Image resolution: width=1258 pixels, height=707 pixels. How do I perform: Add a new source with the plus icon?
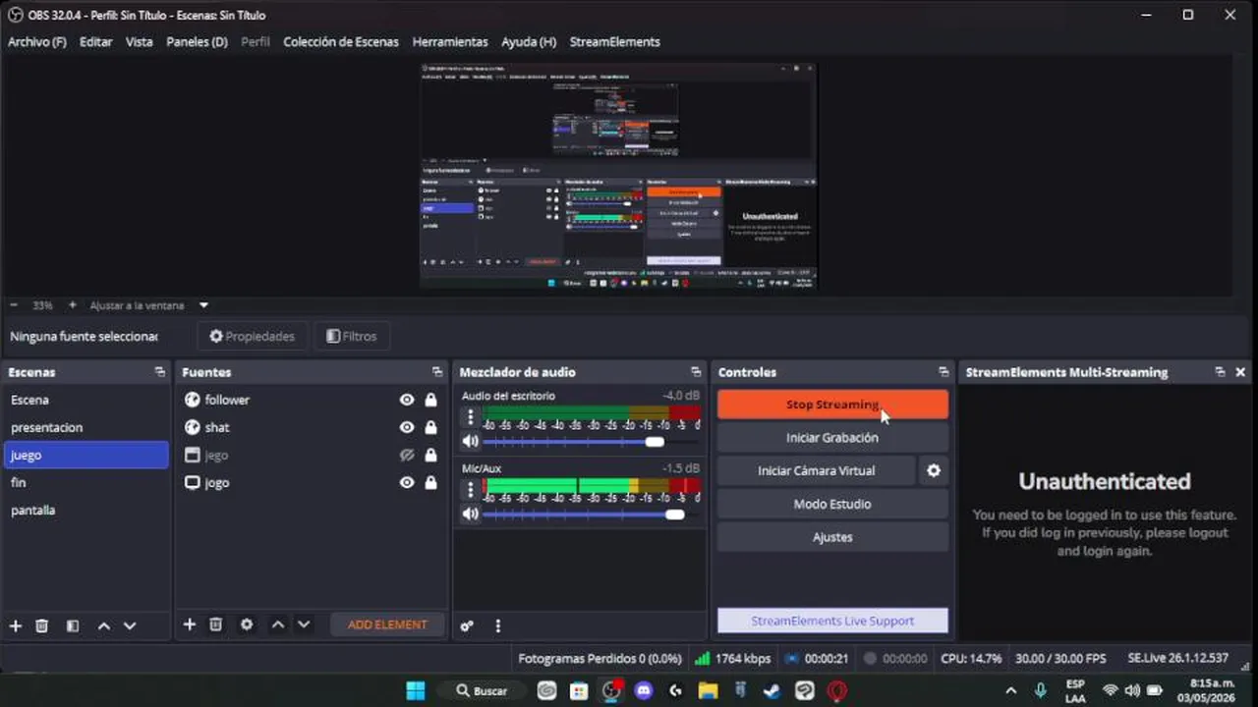(x=190, y=625)
